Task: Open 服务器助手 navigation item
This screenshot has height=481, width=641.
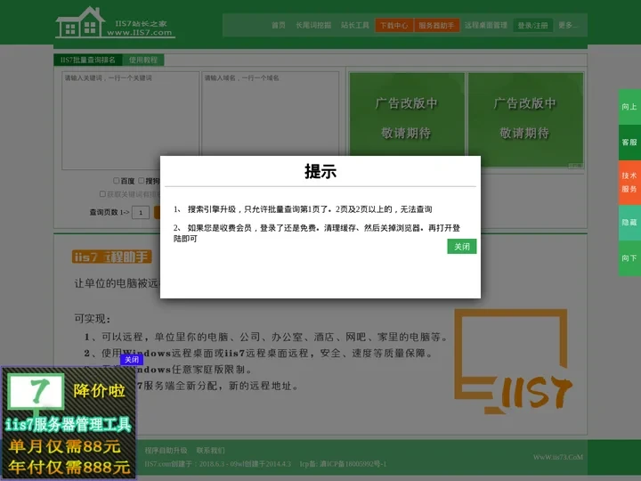Action: [x=436, y=25]
